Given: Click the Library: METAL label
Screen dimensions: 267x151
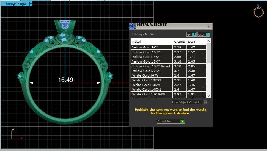Looking at the screenshot, I should tap(143, 34).
